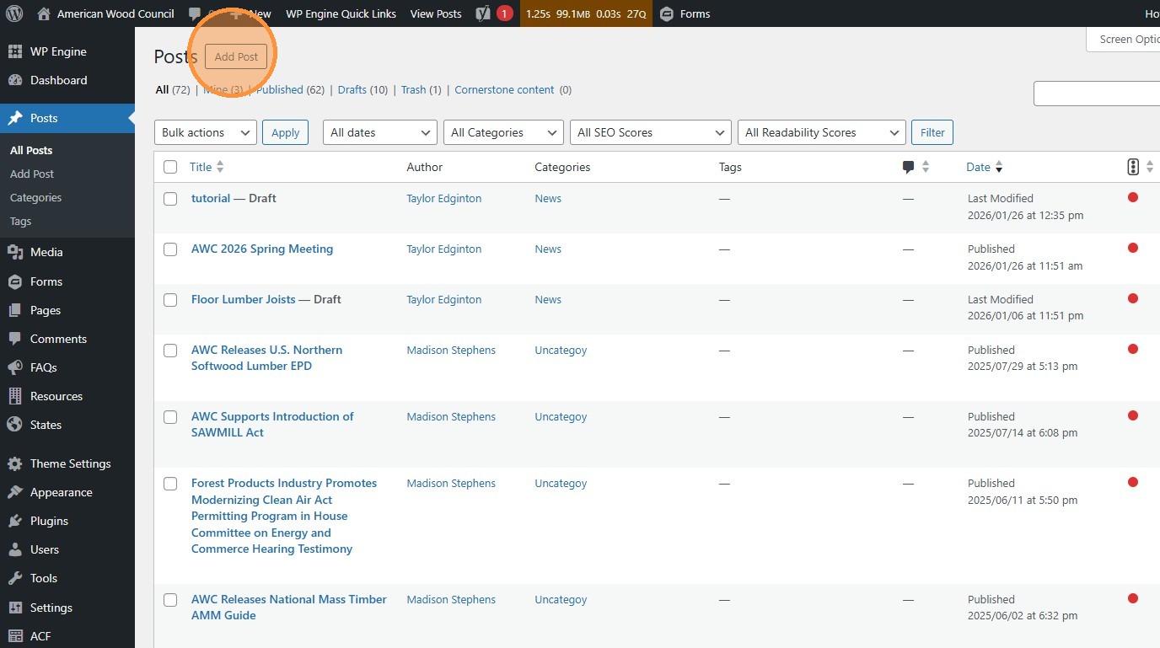Open Categories submenu under Posts

pos(35,197)
